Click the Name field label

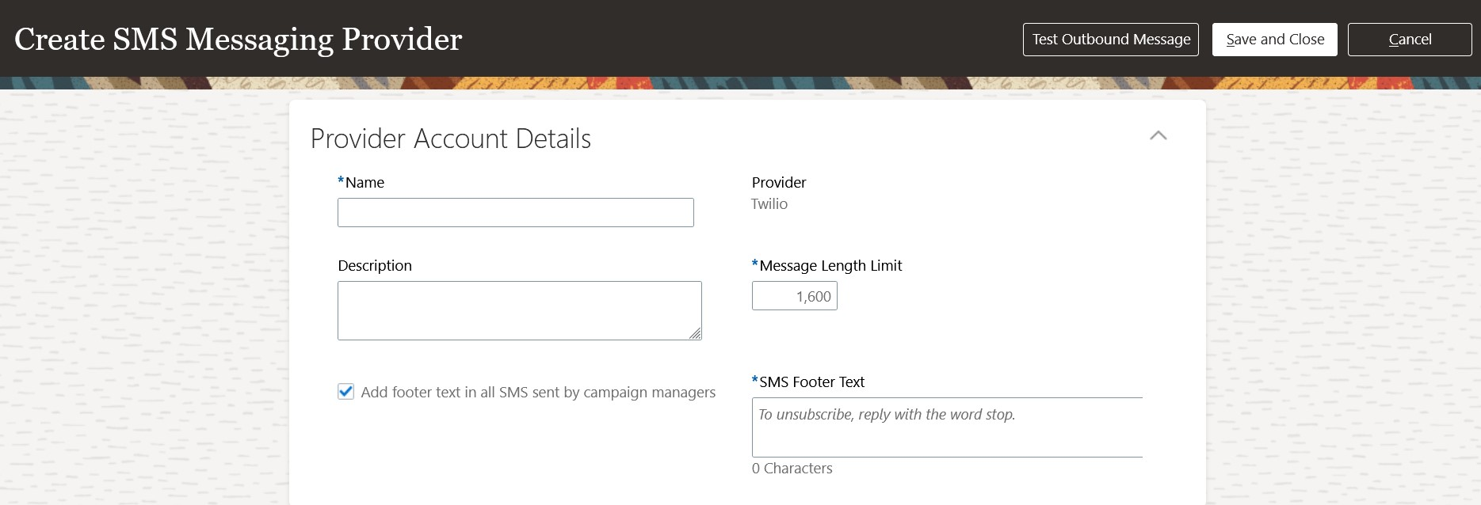(365, 183)
